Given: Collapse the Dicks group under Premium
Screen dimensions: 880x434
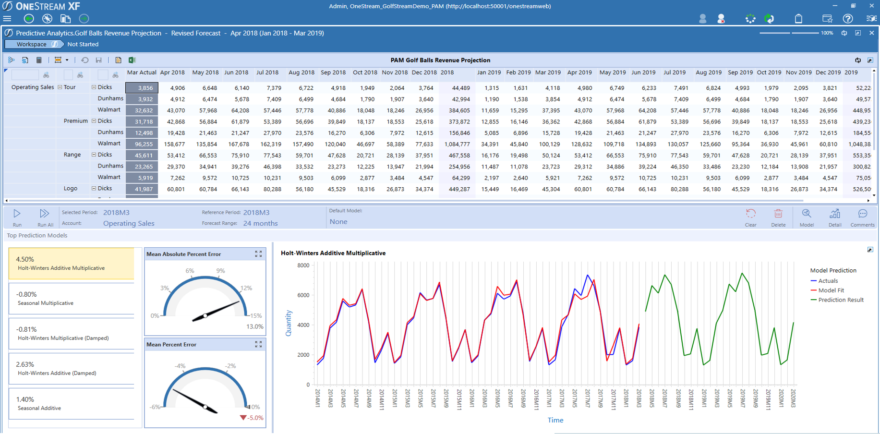Looking at the screenshot, I should 94,121.
